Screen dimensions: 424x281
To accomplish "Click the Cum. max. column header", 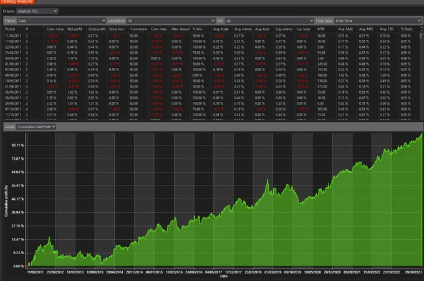I will [159, 29].
